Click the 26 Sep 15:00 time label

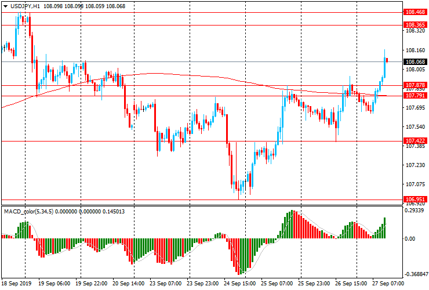(x=351, y=284)
